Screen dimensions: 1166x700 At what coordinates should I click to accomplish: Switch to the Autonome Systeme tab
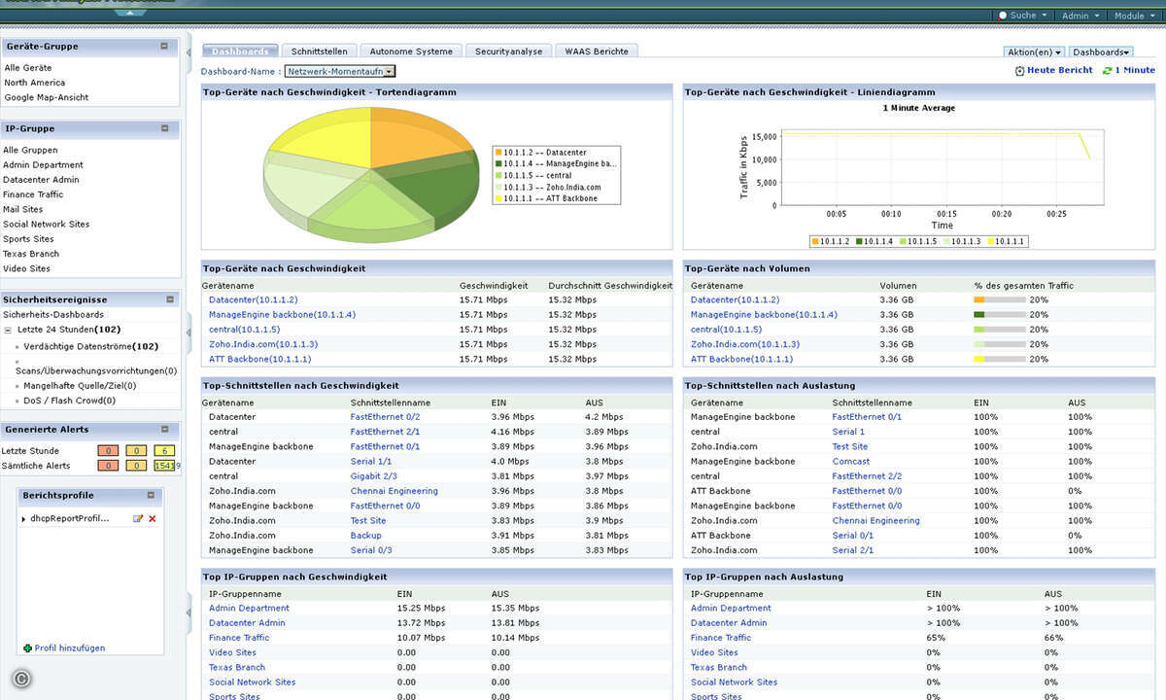(411, 51)
